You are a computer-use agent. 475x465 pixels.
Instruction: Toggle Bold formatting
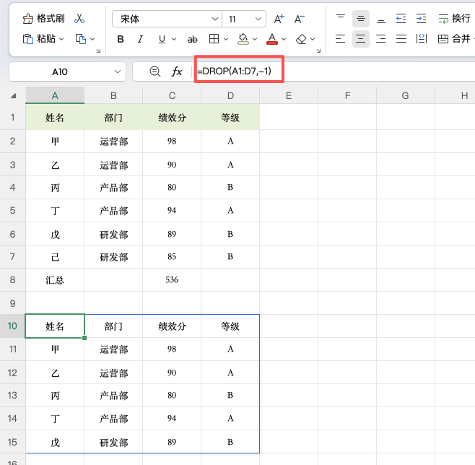click(121, 39)
